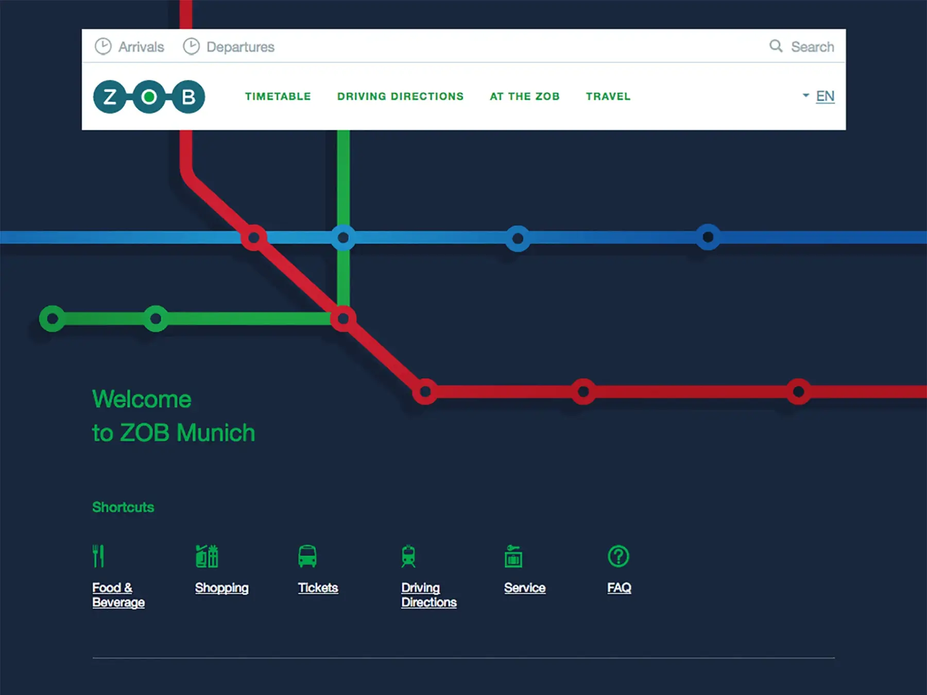Select the Food & Beverage fork-knife icon
The width and height of the screenshot is (927, 695).
[x=98, y=556]
